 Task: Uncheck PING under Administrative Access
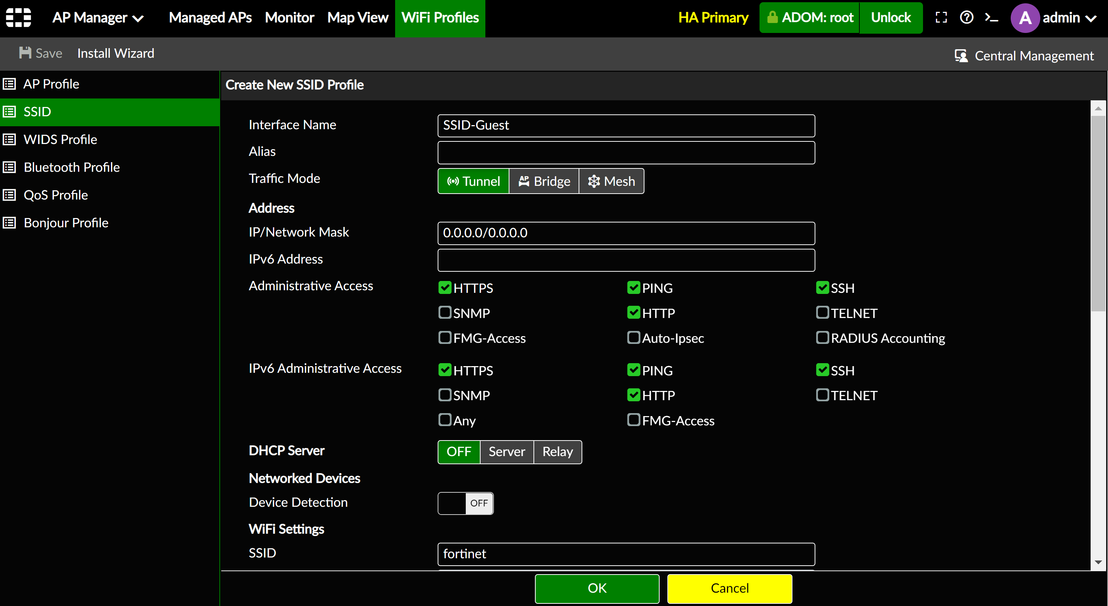point(634,288)
